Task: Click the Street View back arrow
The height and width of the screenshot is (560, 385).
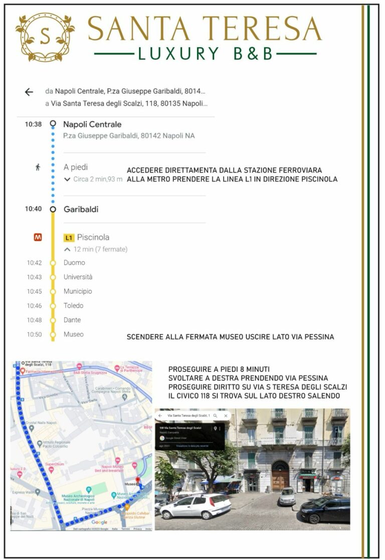Action: (160, 416)
